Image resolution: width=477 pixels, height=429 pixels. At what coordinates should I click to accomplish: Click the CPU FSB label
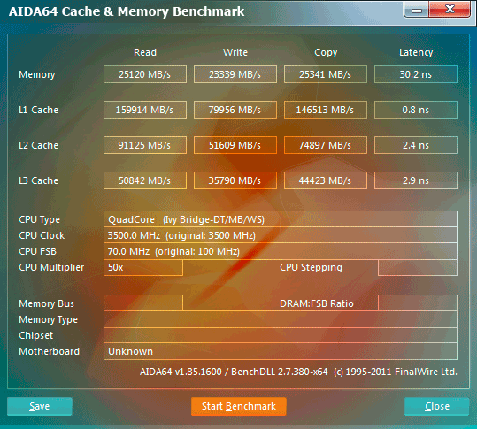[x=37, y=251]
